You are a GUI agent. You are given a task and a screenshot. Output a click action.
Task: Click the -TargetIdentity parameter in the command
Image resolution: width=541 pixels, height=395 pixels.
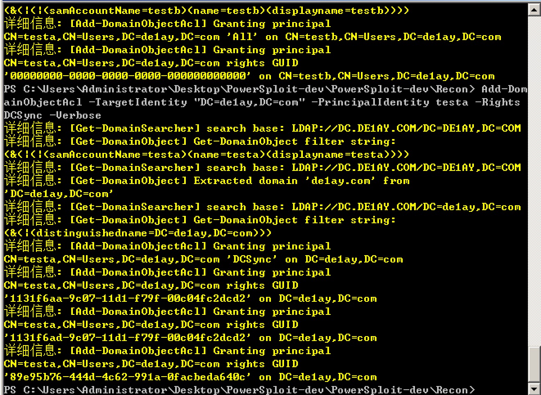138,102
